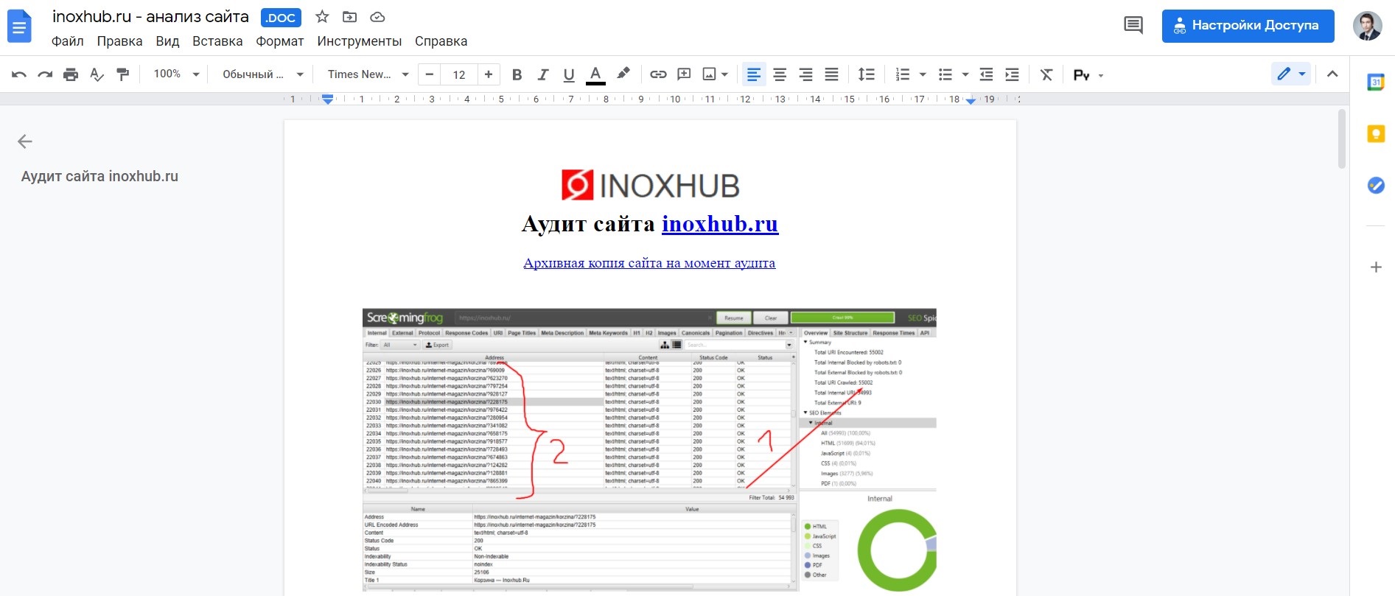Align text left

click(753, 74)
